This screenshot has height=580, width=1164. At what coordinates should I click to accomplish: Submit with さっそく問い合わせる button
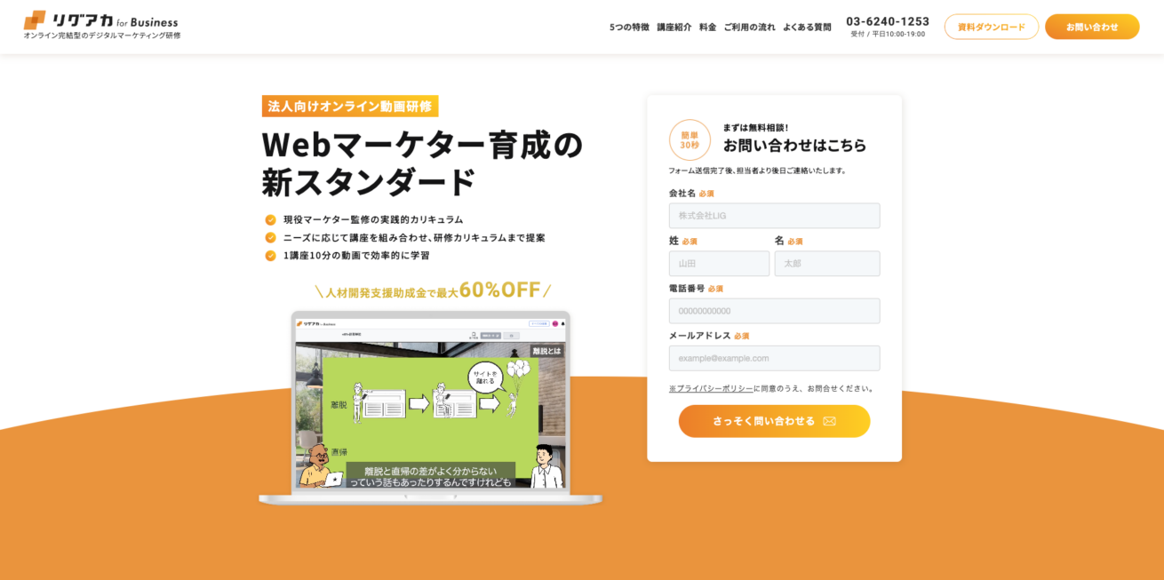point(774,421)
